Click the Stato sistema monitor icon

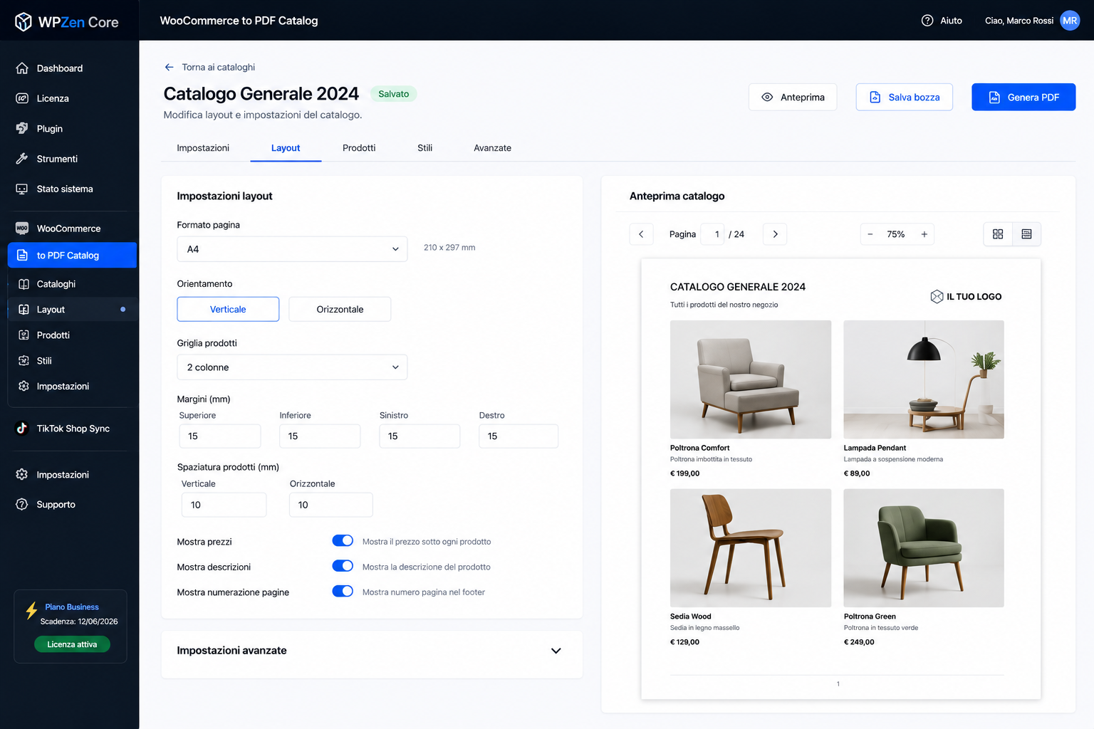click(x=22, y=189)
